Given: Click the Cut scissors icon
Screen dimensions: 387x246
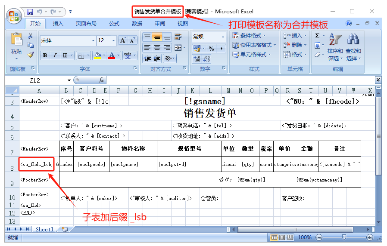Looking at the screenshot, I should [31, 36].
